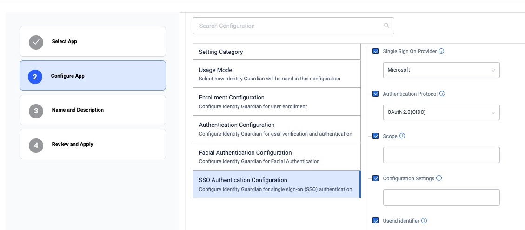Click info icon beside Configuration Settings
The width and height of the screenshot is (525, 230).
[x=439, y=178]
